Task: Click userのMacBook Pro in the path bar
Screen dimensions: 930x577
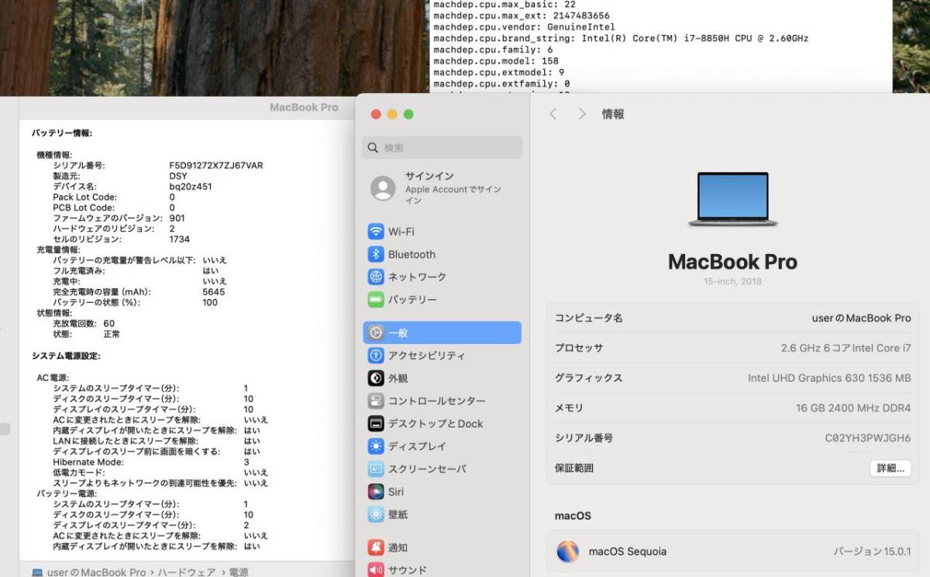Action: pos(96,572)
